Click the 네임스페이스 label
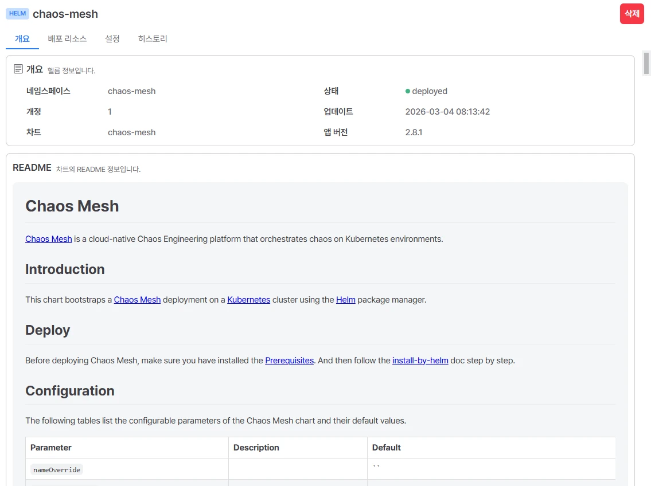 point(49,91)
